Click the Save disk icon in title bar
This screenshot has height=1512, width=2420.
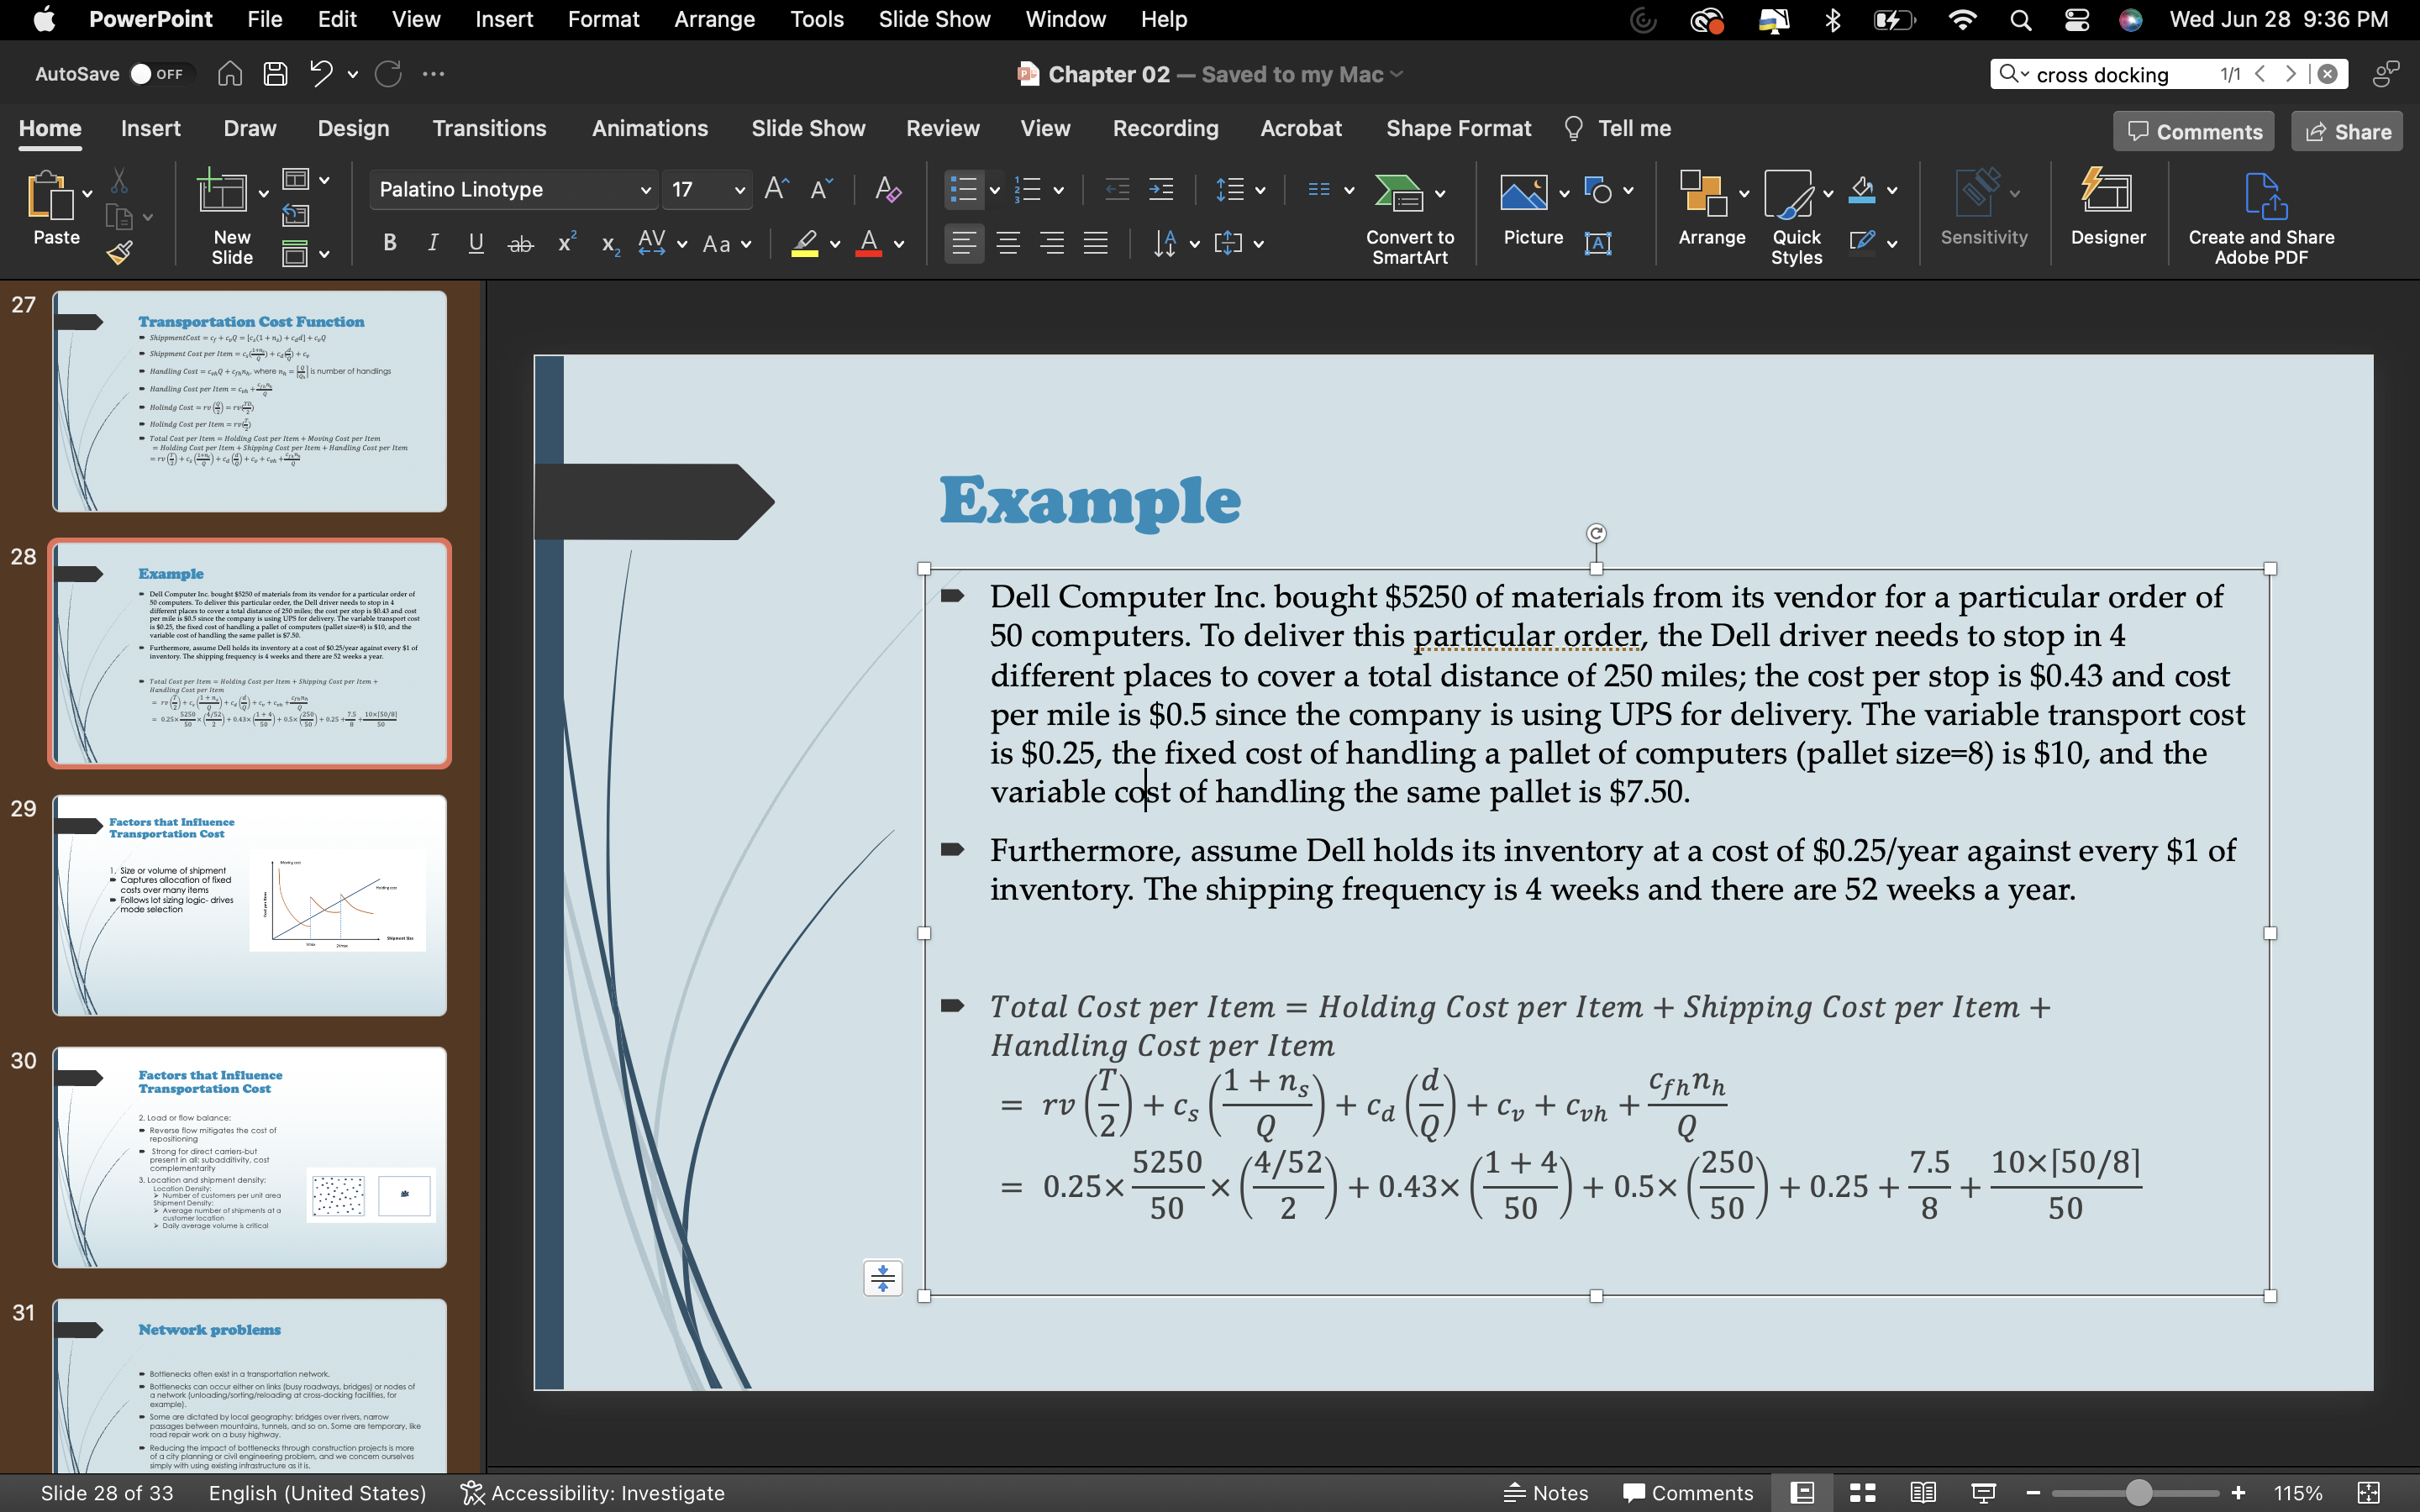275,74
